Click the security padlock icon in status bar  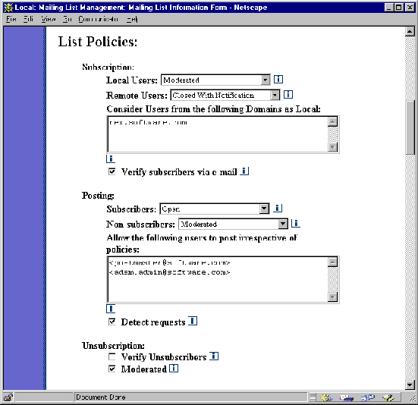pos(8,397)
